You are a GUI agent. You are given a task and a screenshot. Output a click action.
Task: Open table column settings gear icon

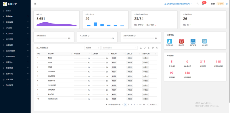(x=153, y=48)
